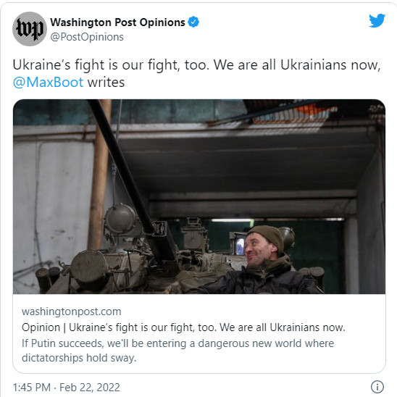Select 'dictatorships hold sway.' card text line
This screenshot has width=397, height=397.
pos(79,358)
